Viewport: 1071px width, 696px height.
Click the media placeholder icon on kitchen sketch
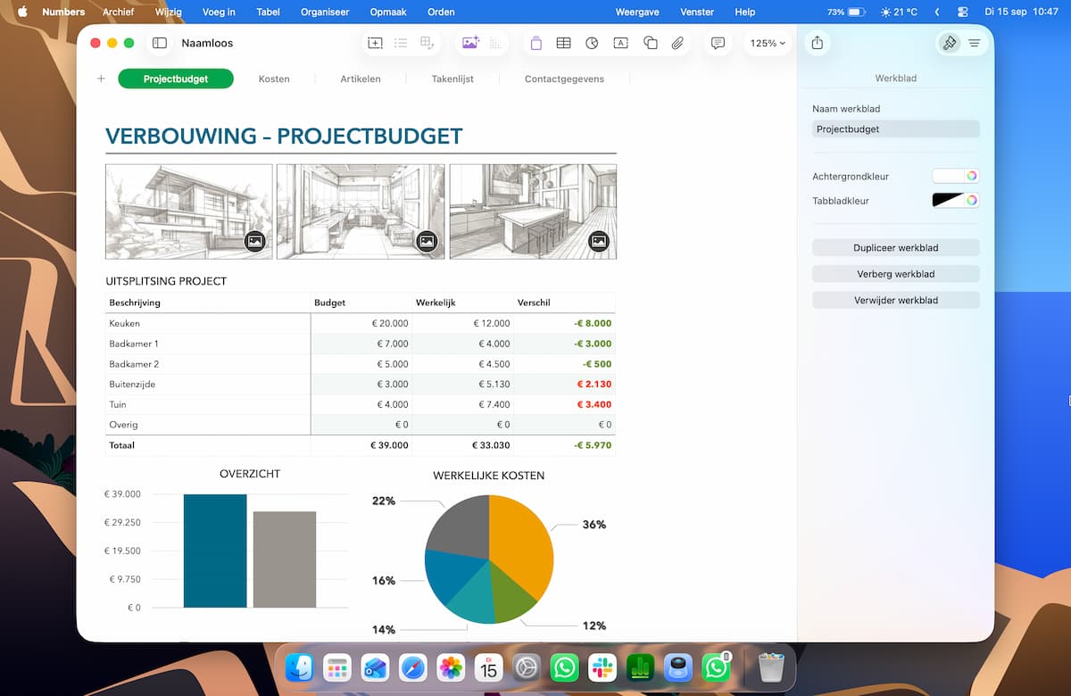(599, 241)
